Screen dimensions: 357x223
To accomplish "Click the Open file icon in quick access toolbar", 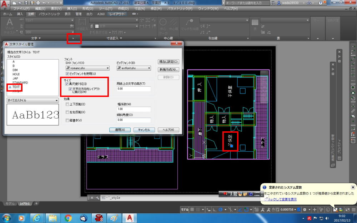I will click(20, 3).
